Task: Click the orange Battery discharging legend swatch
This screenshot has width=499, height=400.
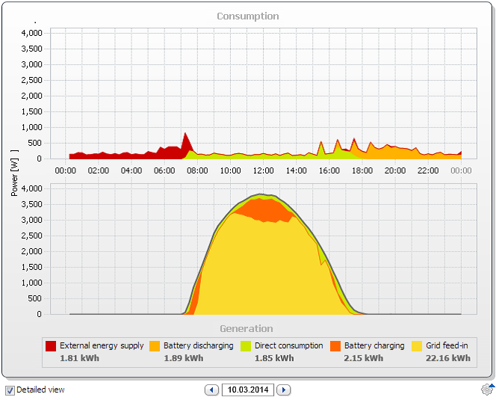Action: pyautogui.click(x=155, y=346)
